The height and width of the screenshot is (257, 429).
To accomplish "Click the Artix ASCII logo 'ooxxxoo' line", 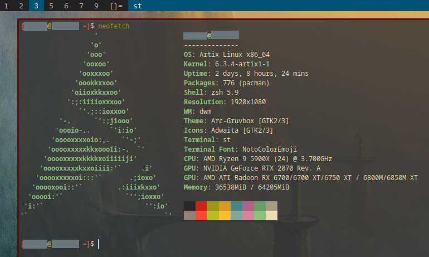I will point(96,74).
